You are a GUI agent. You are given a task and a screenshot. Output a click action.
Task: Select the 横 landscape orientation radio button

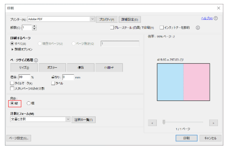click(x=29, y=103)
